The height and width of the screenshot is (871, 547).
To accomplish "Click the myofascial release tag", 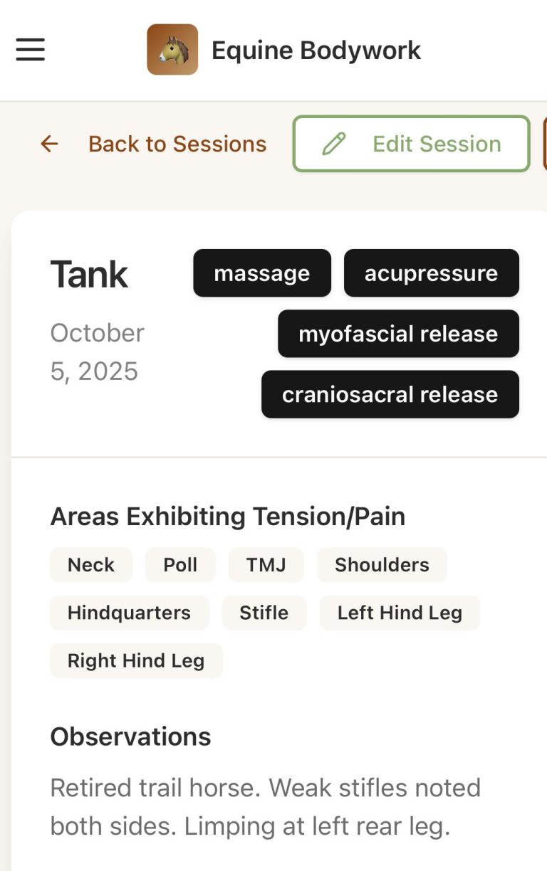I will pyautogui.click(x=398, y=334).
